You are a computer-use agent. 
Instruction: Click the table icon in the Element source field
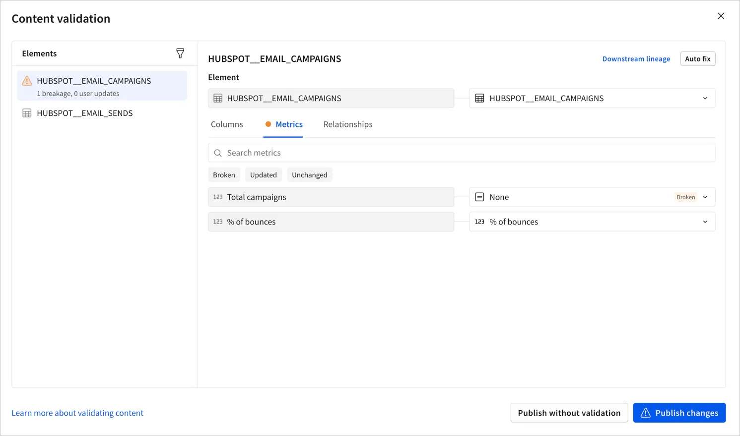[218, 98]
